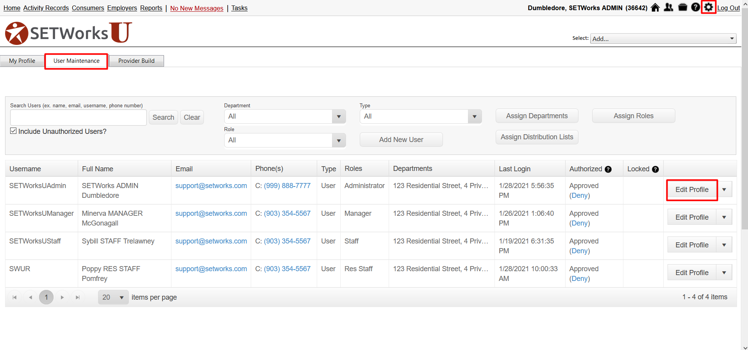The width and height of the screenshot is (748, 350).
Task: Click the email link for SWUR
Action: pos(211,269)
